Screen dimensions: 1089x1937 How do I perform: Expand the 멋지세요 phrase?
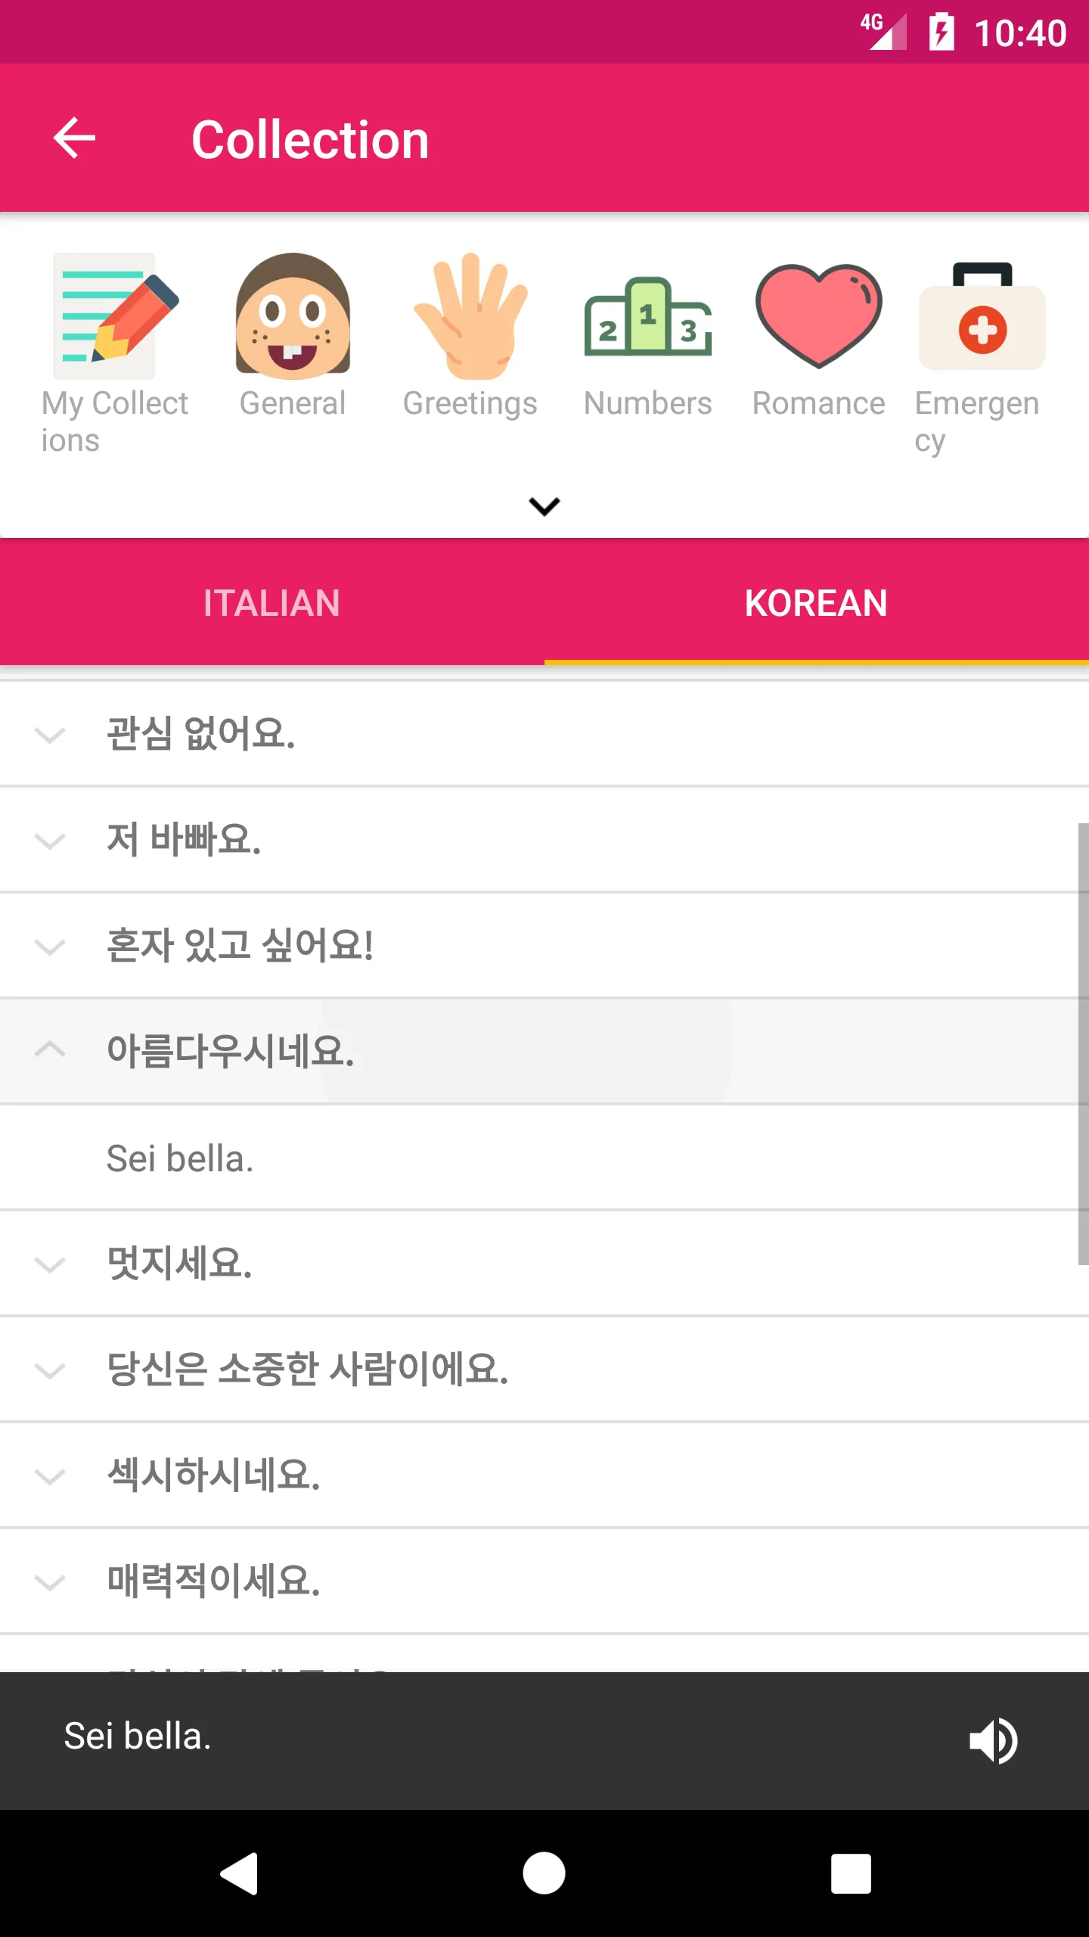(50, 1264)
